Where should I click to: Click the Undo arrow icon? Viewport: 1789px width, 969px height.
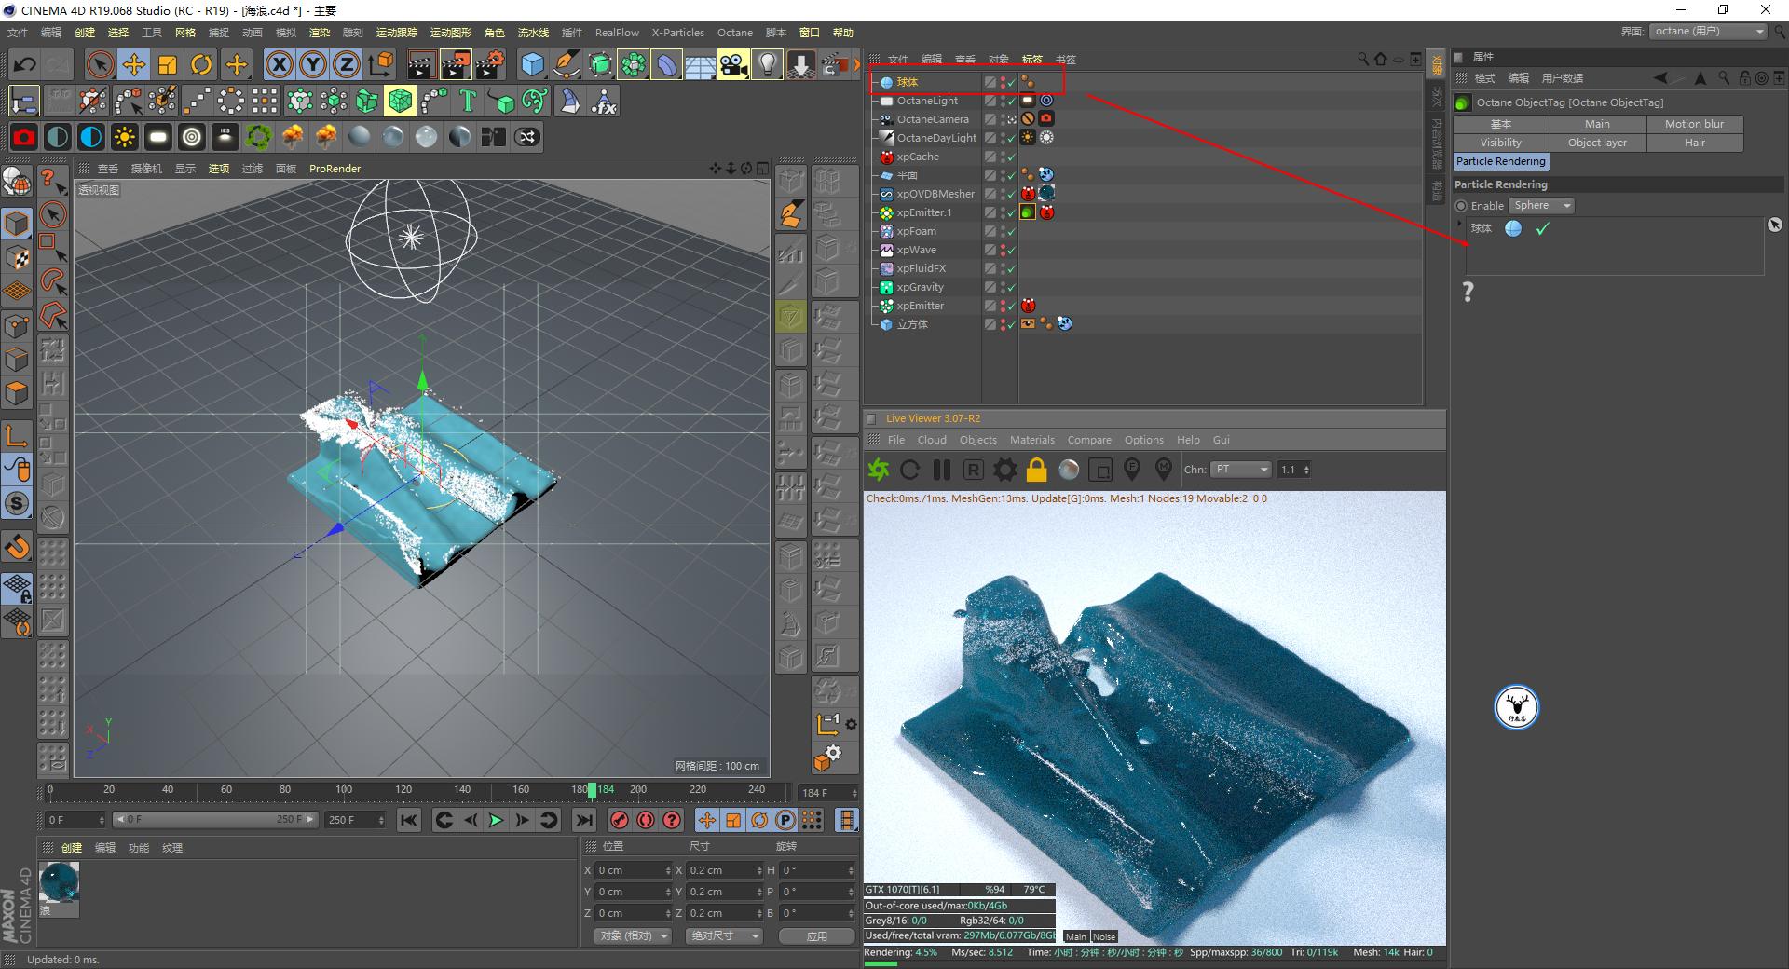[x=25, y=64]
